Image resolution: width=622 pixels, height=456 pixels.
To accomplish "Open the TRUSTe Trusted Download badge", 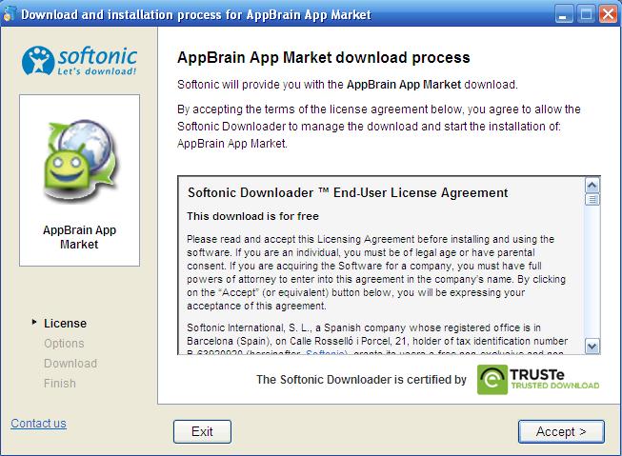I will tap(539, 379).
